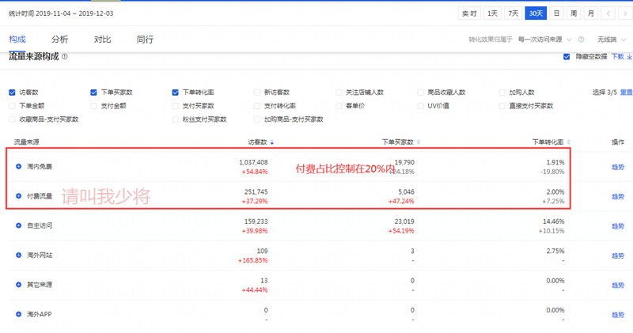This screenshot has height=333, width=633.
Task: Select the 7天 time range
Action: pyautogui.click(x=513, y=13)
